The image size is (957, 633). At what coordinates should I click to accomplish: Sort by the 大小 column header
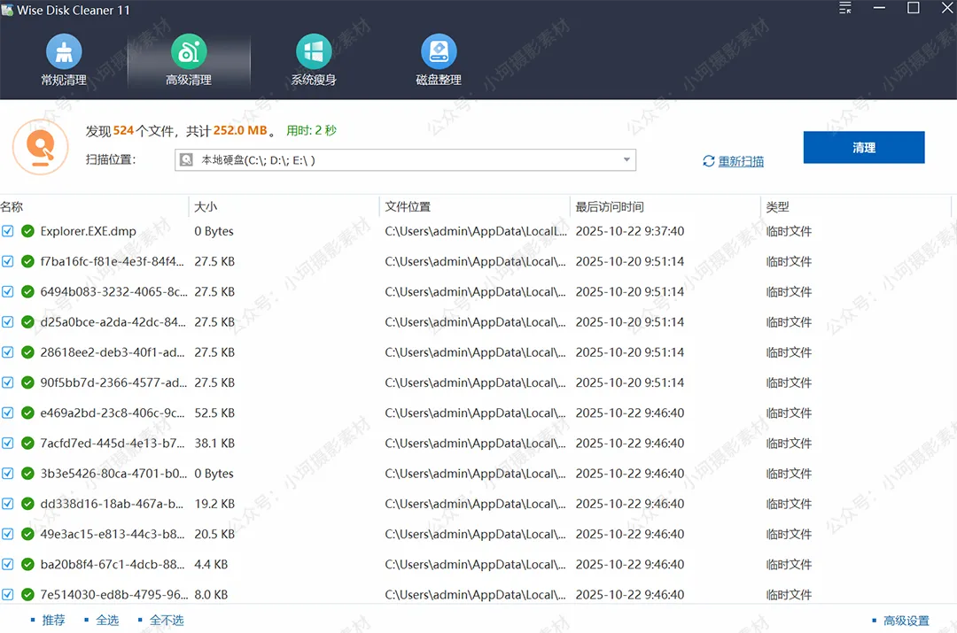pyautogui.click(x=206, y=207)
